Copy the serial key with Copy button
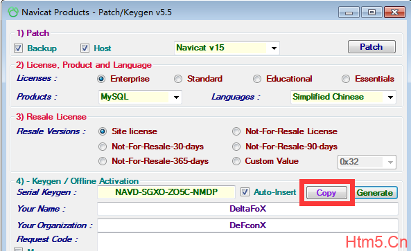Image resolution: width=411 pixels, height=251 pixels. (x=326, y=193)
